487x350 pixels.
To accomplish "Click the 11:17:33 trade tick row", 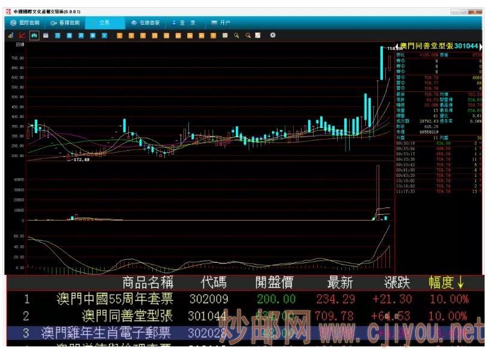I will point(439,191).
